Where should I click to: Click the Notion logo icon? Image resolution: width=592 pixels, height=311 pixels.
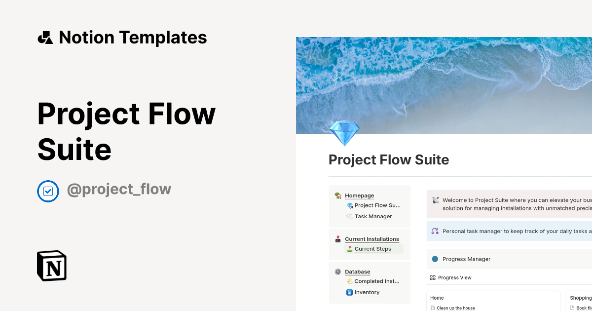[52, 266]
